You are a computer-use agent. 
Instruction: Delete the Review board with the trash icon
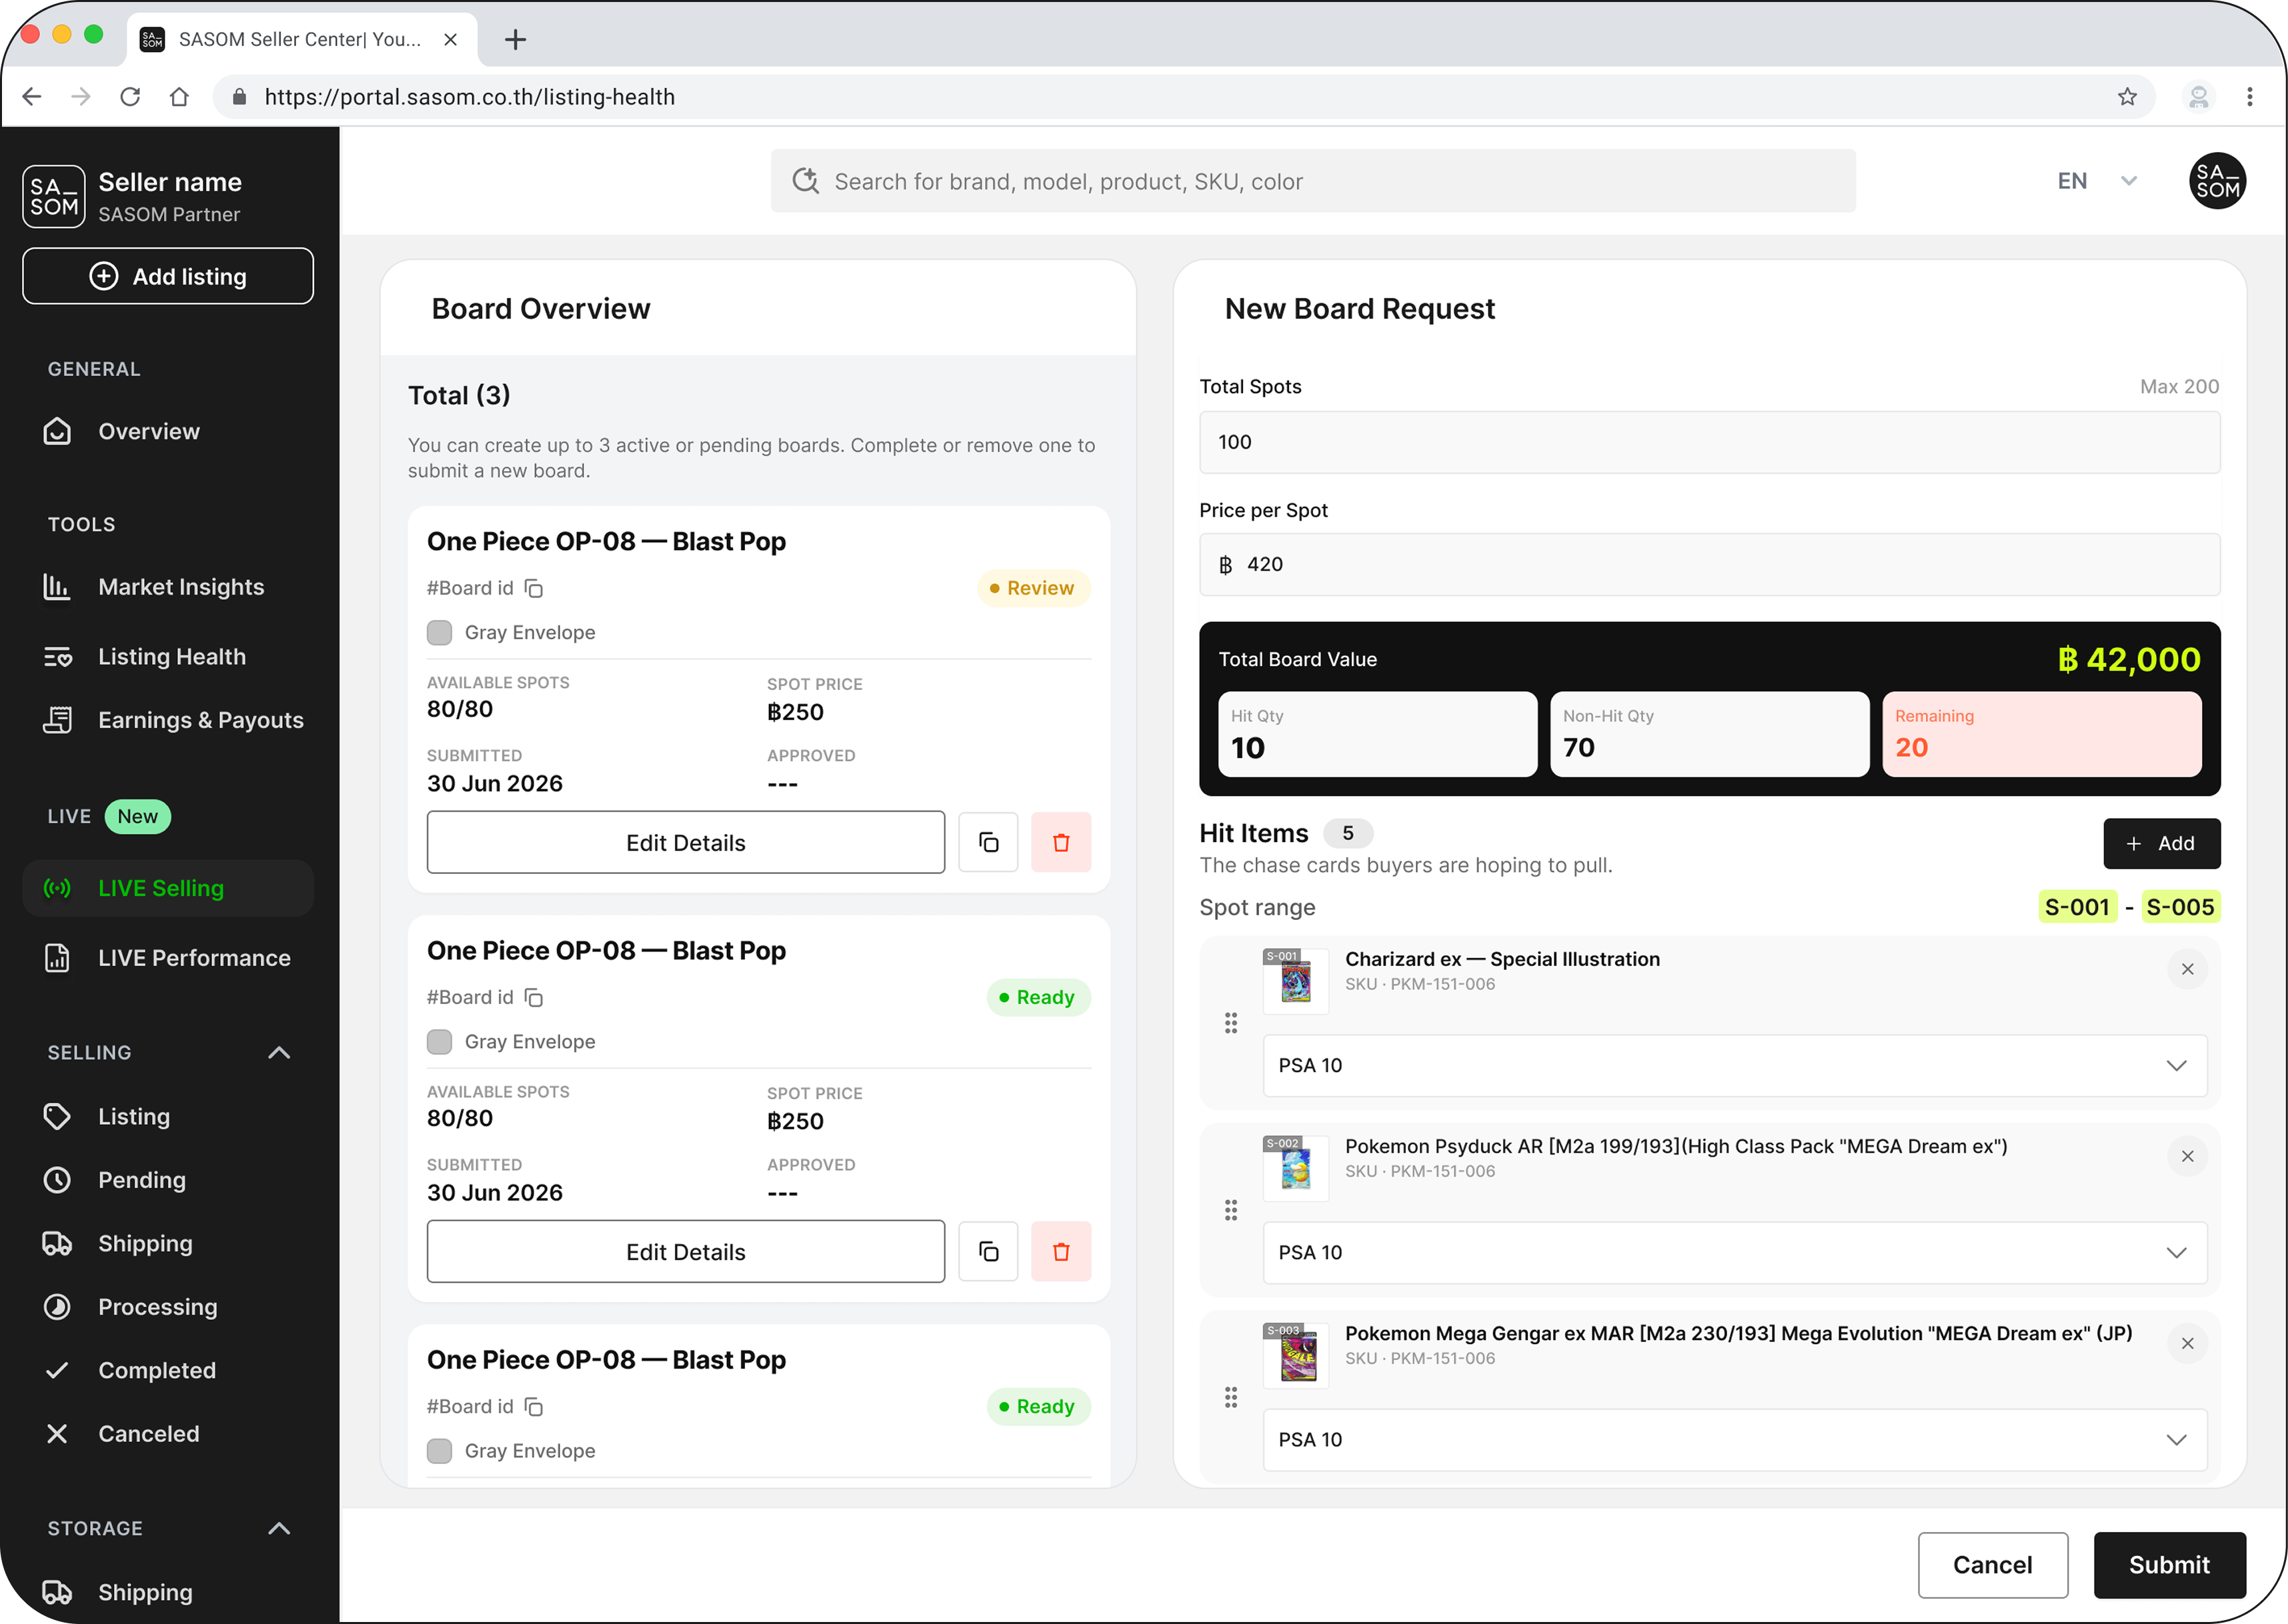(1061, 842)
